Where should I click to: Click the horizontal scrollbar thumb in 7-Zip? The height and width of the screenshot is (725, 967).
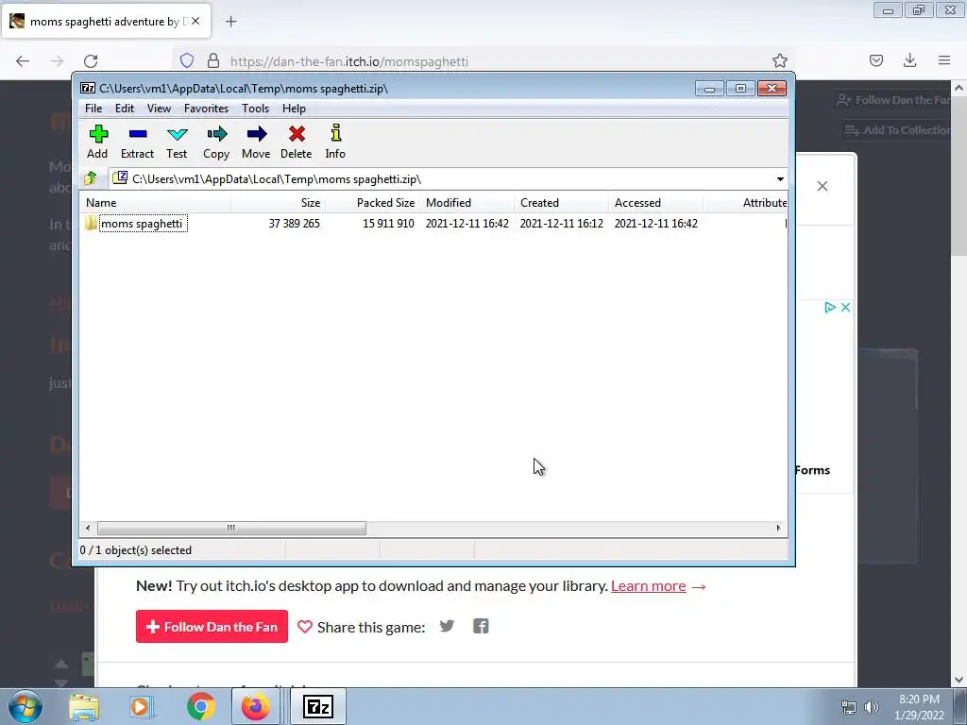tap(231, 528)
